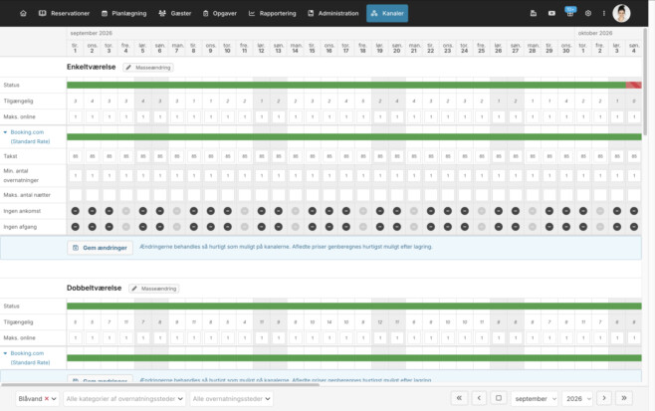Open the Rapportering menu
655x411 pixels.
[272, 13]
